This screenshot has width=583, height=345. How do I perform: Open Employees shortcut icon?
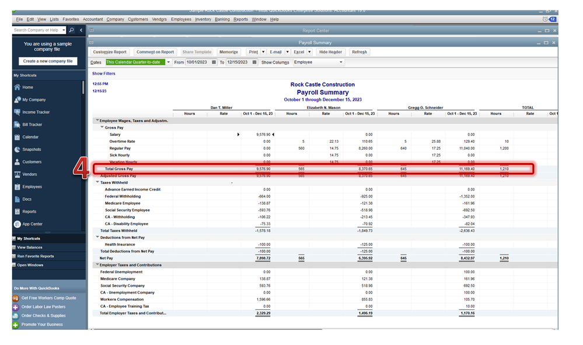point(17,187)
